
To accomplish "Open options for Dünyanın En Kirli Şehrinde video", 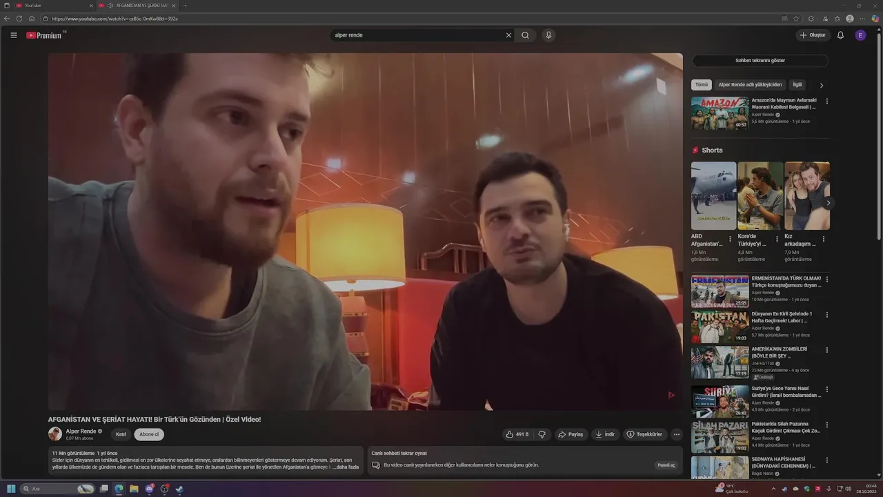I will [827, 315].
